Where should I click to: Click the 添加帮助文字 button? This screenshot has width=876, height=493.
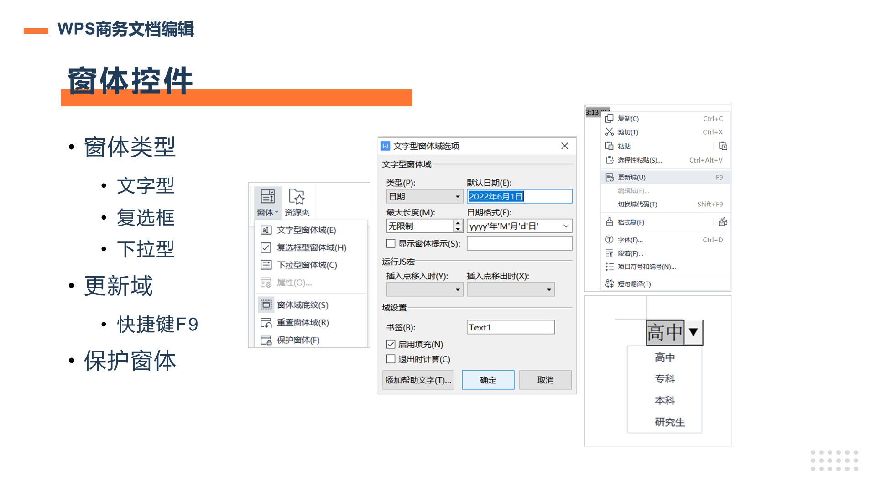pyautogui.click(x=418, y=380)
